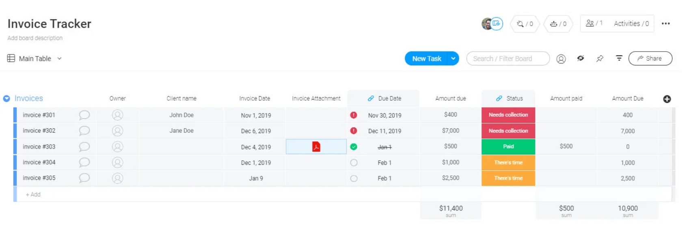Click link icon in Status header
Screen dimensions: 691x242
[x=499, y=98]
